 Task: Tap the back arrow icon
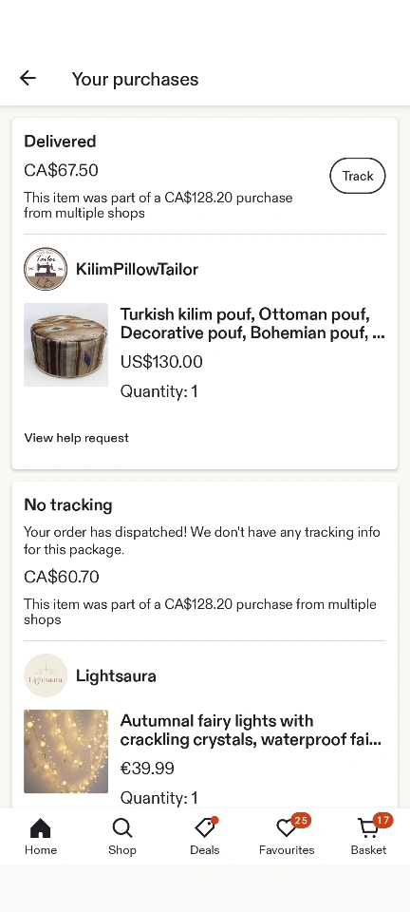coord(28,78)
